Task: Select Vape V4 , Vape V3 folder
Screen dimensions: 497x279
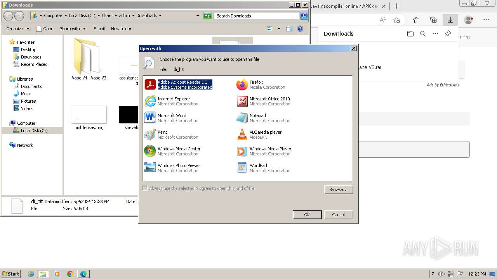Action: coord(89,59)
